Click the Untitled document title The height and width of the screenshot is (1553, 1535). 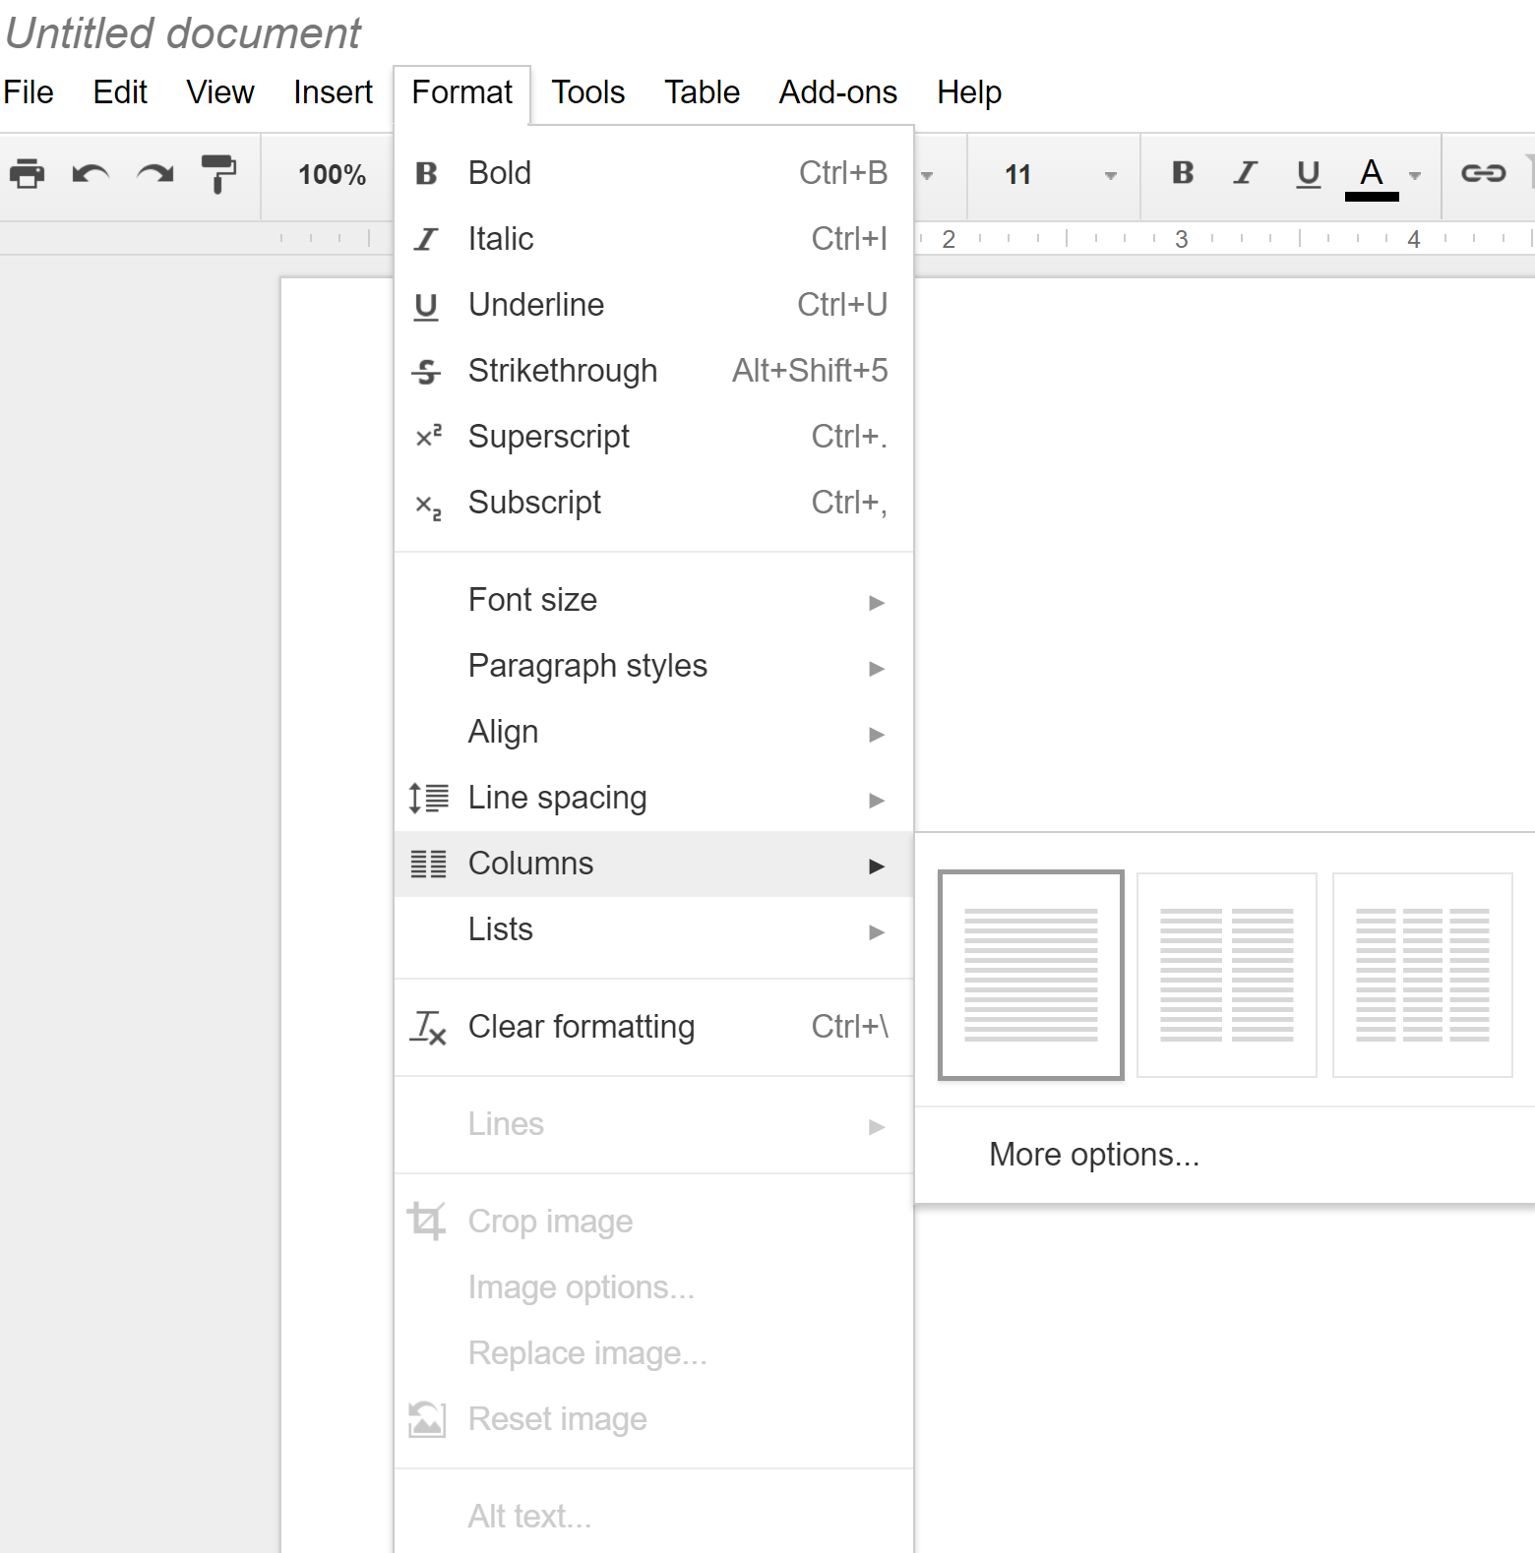[x=184, y=33]
